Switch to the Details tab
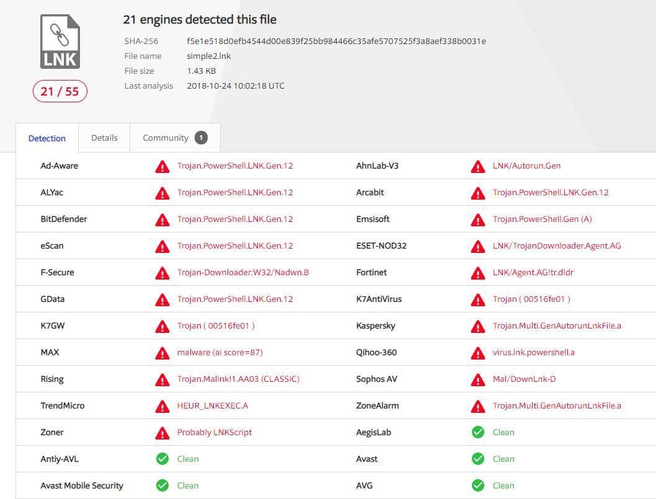The image size is (656, 499). pyautogui.click(x=104, y=138)
